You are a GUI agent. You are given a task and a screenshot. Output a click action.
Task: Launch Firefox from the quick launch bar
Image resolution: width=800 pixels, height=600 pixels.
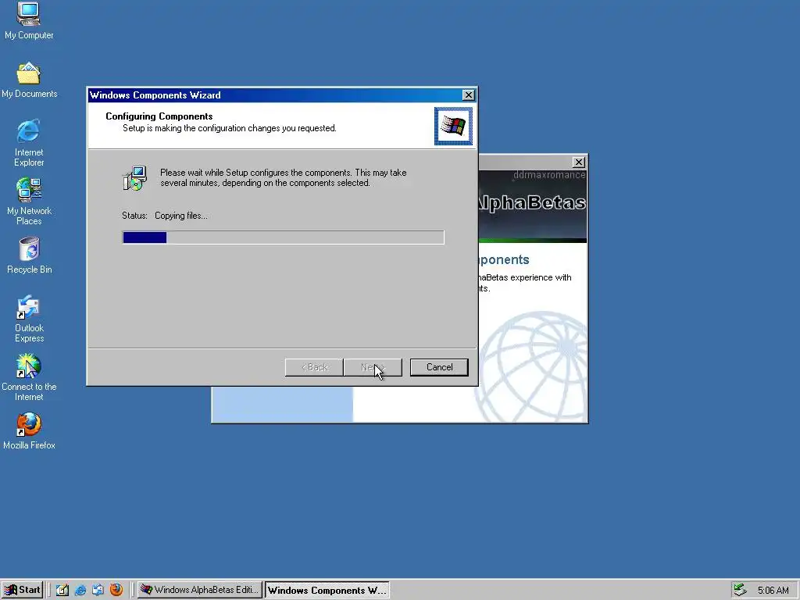(x=116, y=590)
